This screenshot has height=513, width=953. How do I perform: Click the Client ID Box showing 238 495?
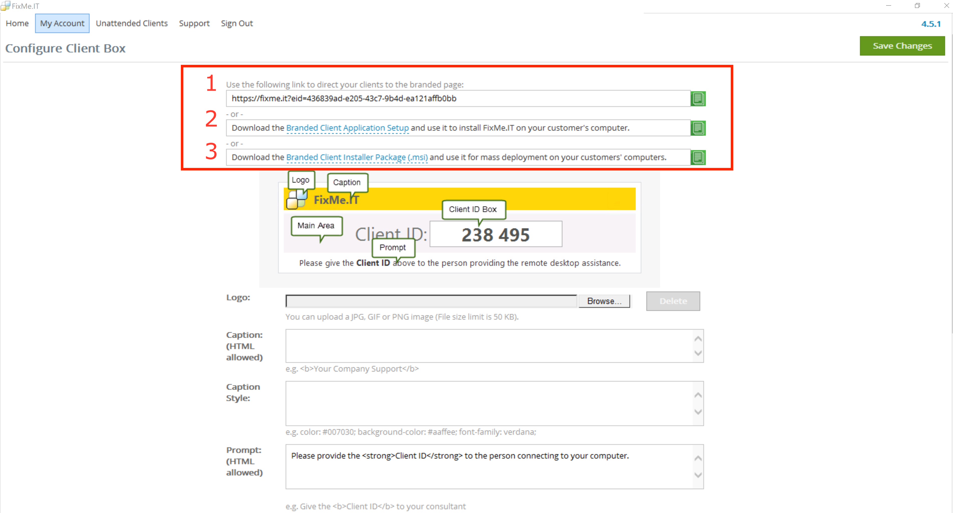click(x=496, y=234)
